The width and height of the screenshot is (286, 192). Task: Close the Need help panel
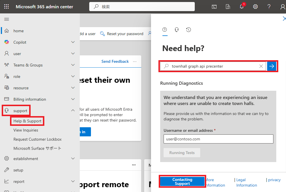284,19
